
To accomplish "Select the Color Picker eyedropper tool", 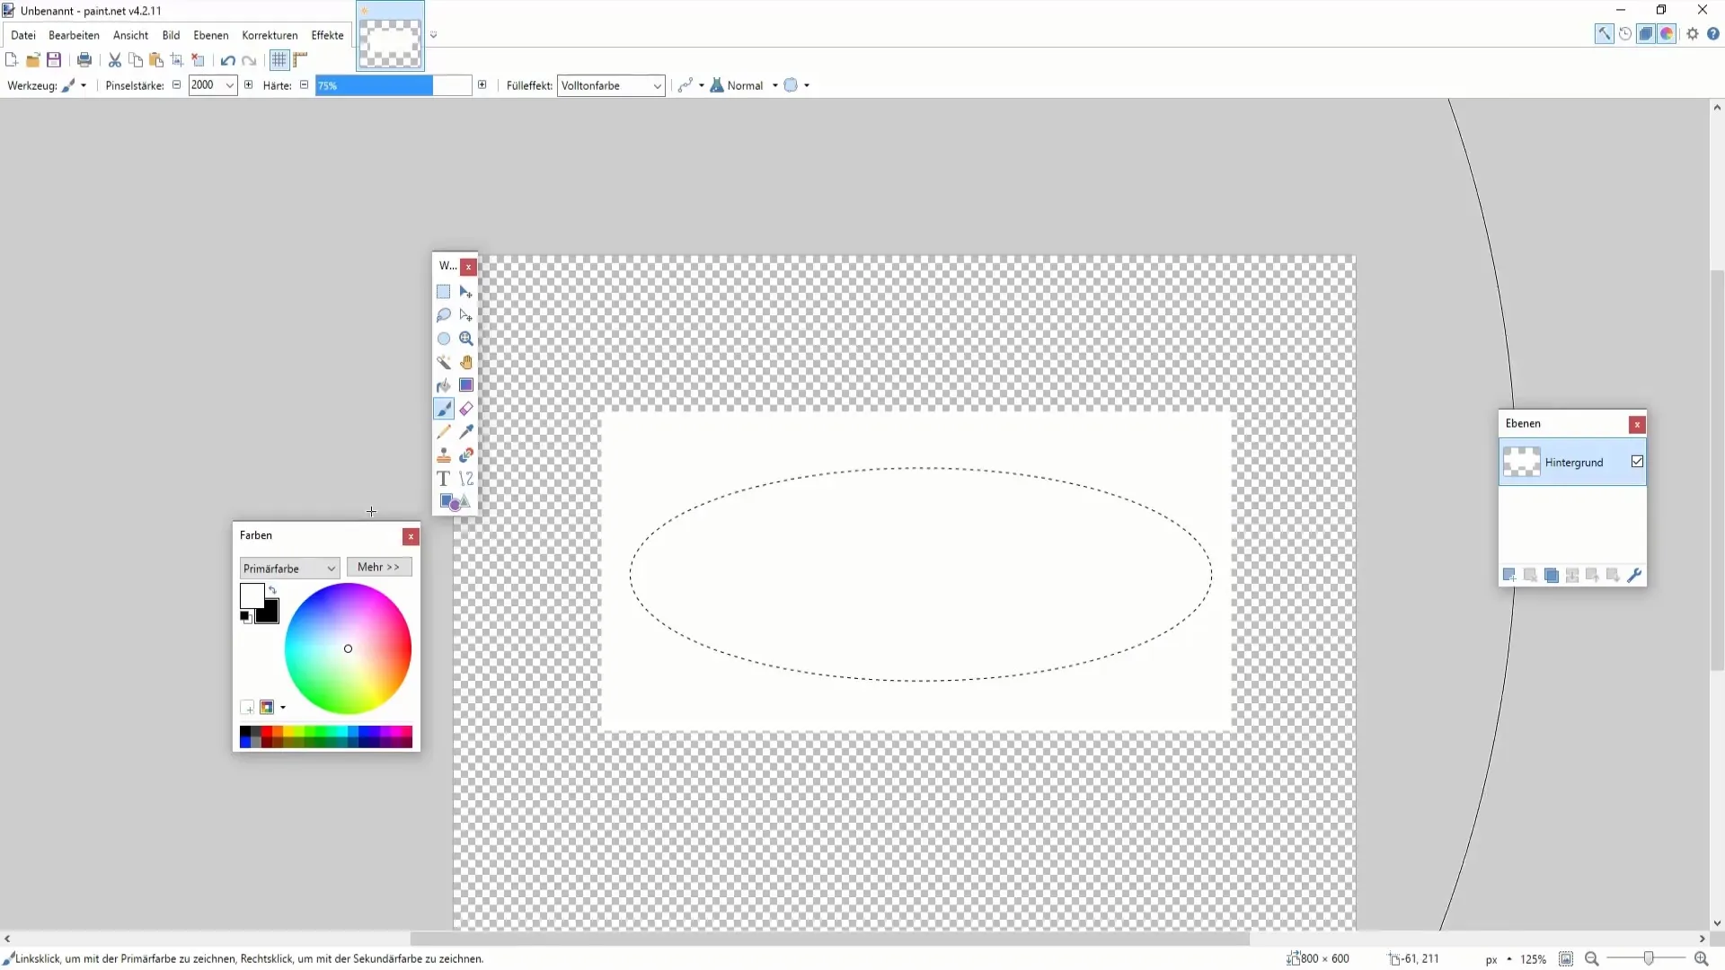I will 466,432.
